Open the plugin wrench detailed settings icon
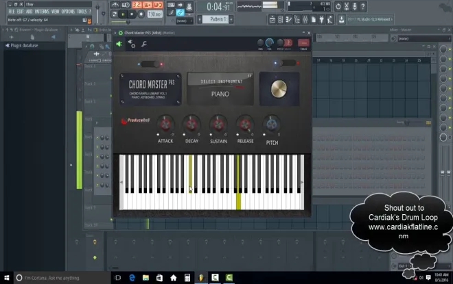Image resolution: width=453 pixels, height=284 pixels. (x=144, y=44)
